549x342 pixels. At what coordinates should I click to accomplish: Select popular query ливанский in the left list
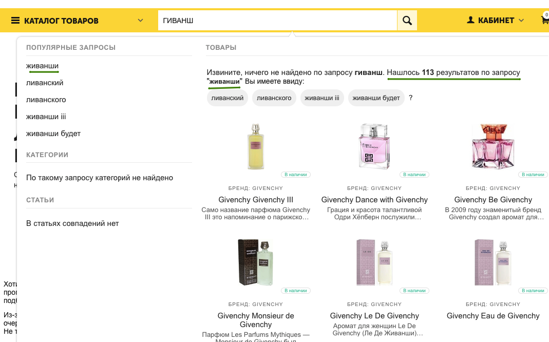click(x=45, y=83)
